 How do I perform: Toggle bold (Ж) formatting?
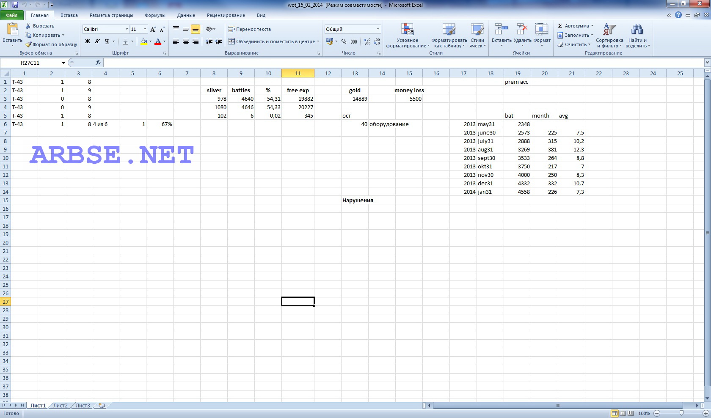pos(88,41)
